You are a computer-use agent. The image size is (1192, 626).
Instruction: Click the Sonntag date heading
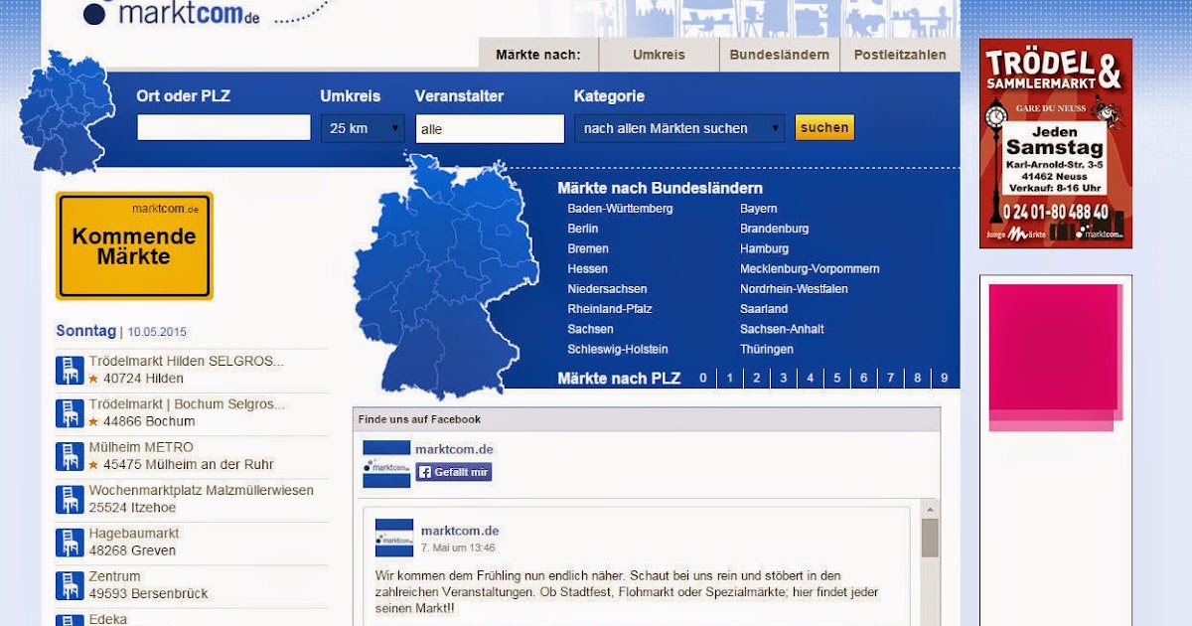[x=121, y=331]
